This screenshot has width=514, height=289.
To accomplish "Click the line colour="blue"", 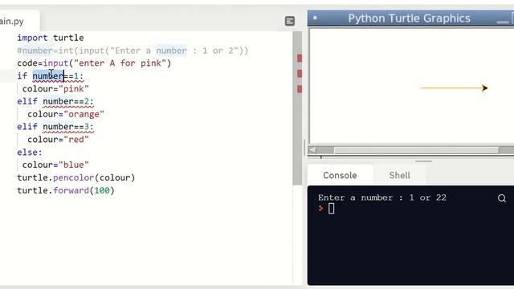I will point(55,165).
